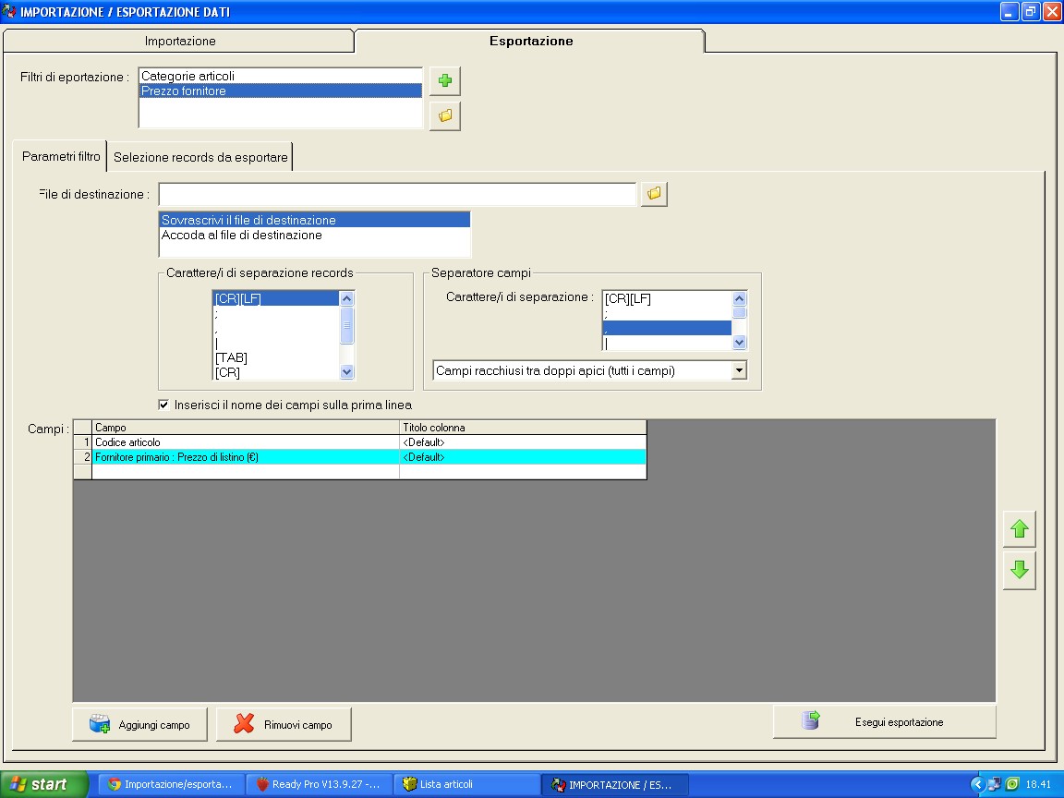The image size is (1064, 798).
Task: Switch to Ready Pro V13.9.27 taskbar item
Action: [319, 784]
